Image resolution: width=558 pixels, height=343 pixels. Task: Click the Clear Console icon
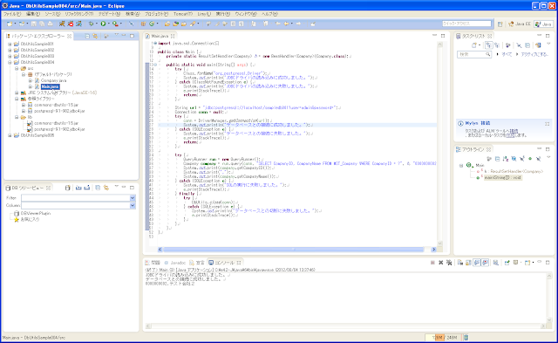pyautogui.click(x=460, y=263)
